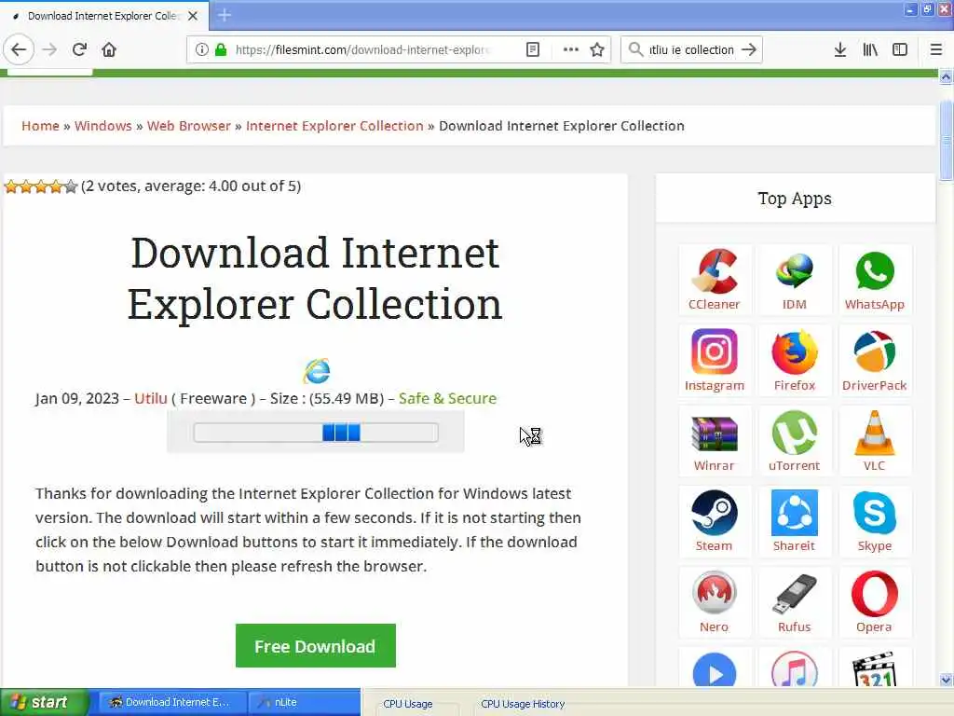Click the music note iTunes app icon
The height and width of the screenshot is (716, 954).
(x=794, y=669)
